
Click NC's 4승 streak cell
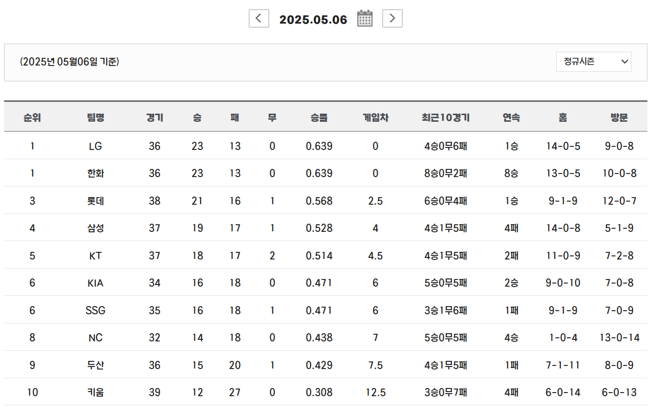click(x=511, y=338)
